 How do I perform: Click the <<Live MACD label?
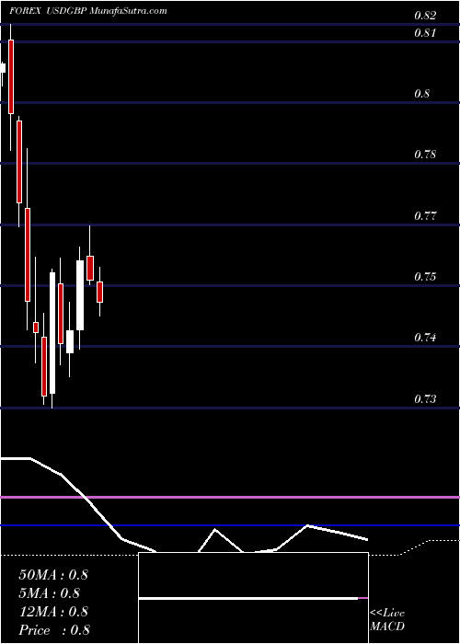387,620
